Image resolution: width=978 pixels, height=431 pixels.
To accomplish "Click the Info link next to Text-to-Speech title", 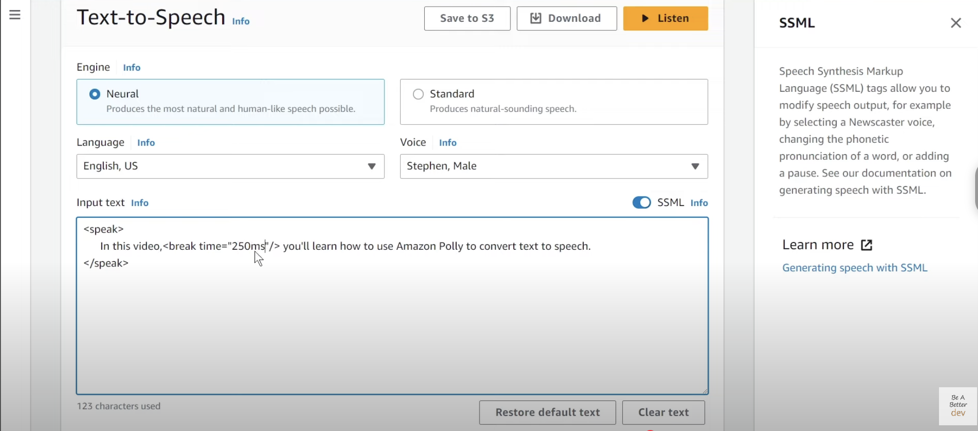I will click(241, 21).
